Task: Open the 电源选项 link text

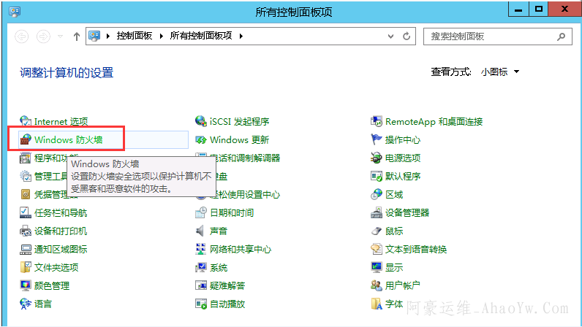Action: coord(403,158)
